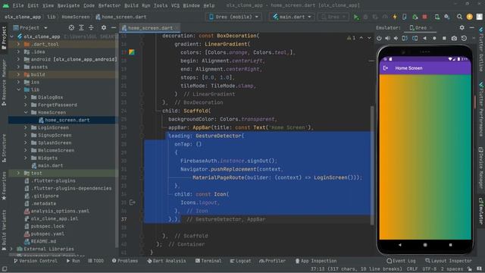The width and height of the screenshot is (485, 273).
Task: Open the Layout Inspector
Action: pyautogui.click(x=448, y=261)
